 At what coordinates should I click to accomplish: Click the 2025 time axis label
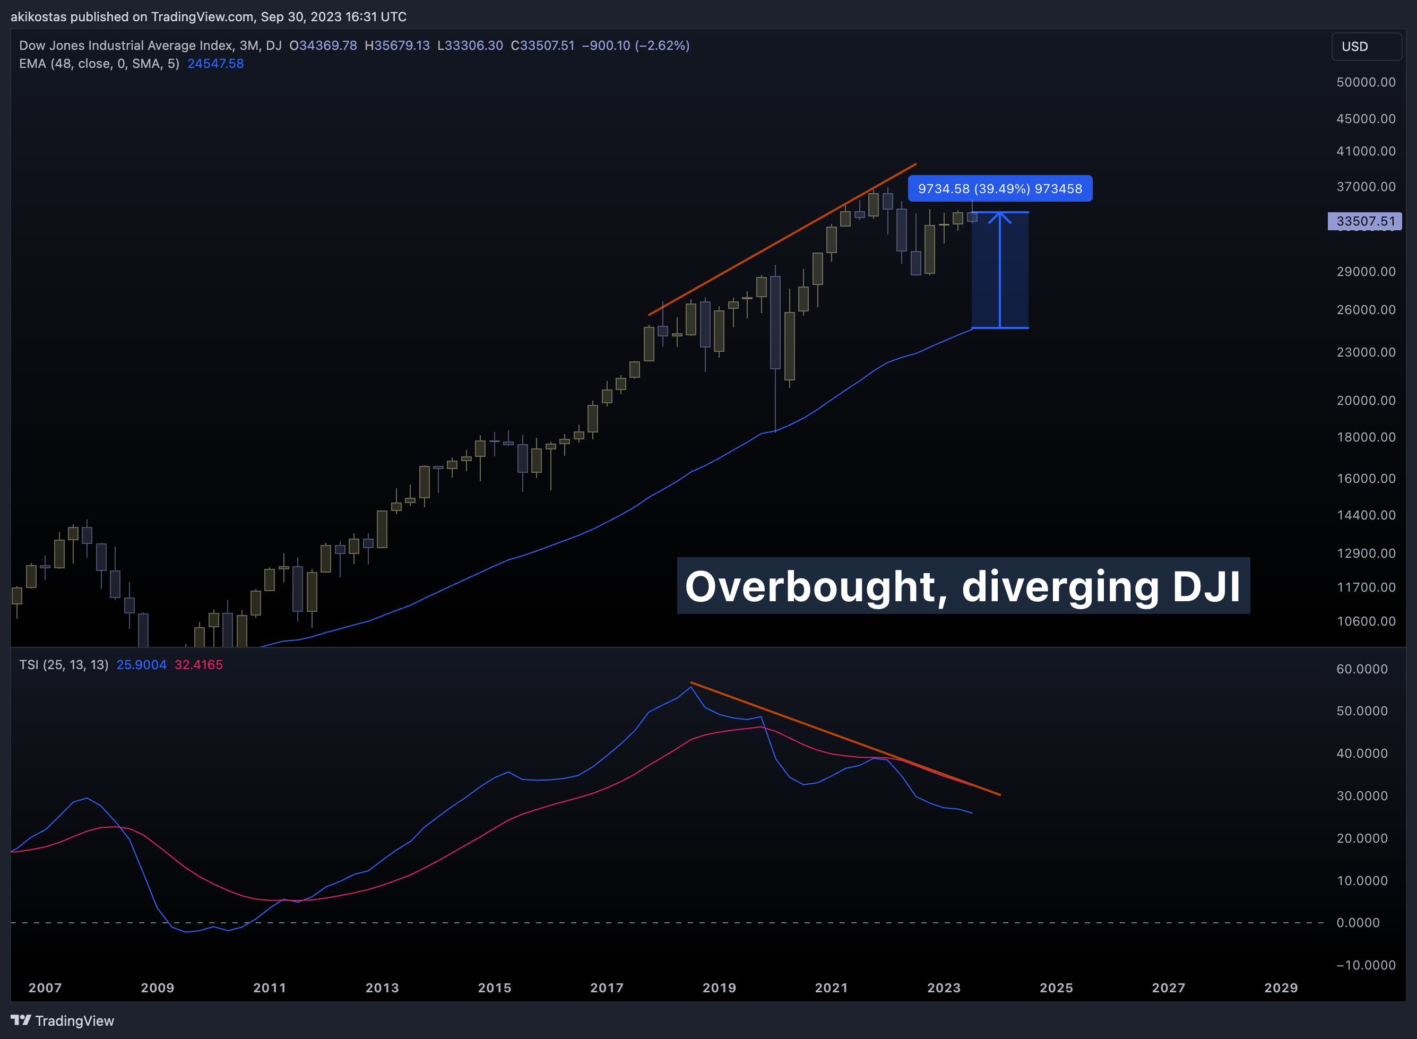point(1057,988)
